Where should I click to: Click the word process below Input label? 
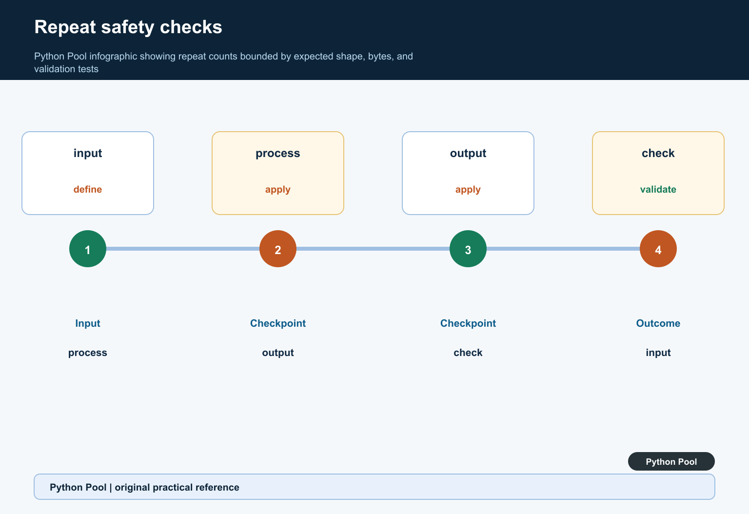click(x=88, y=353)
